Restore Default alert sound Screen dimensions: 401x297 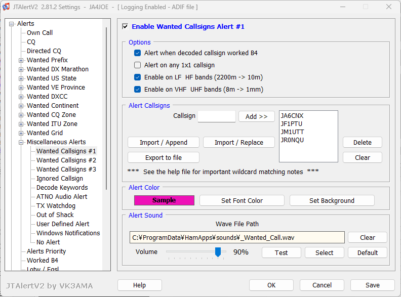[x=368, y=252]
